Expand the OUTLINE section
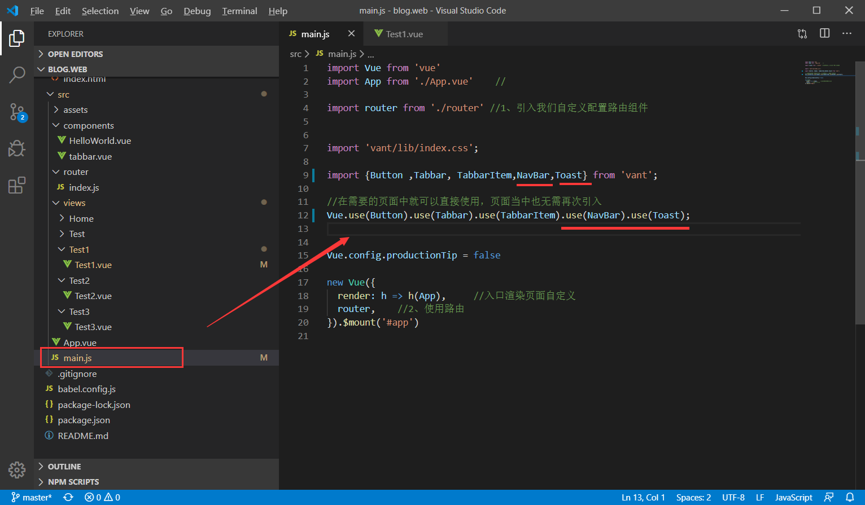This screenshot has width=865, height=505. (x=156, y=467)
